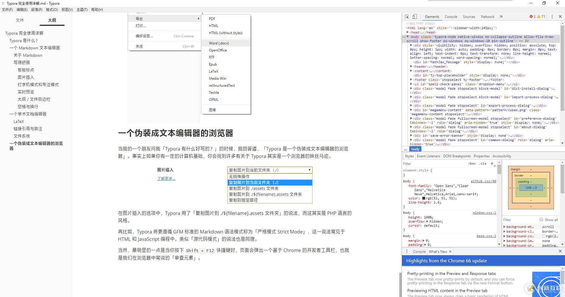The image size is (565, 297).
Task: Click the white background-color computed swatch
Action: click(544, 236)
